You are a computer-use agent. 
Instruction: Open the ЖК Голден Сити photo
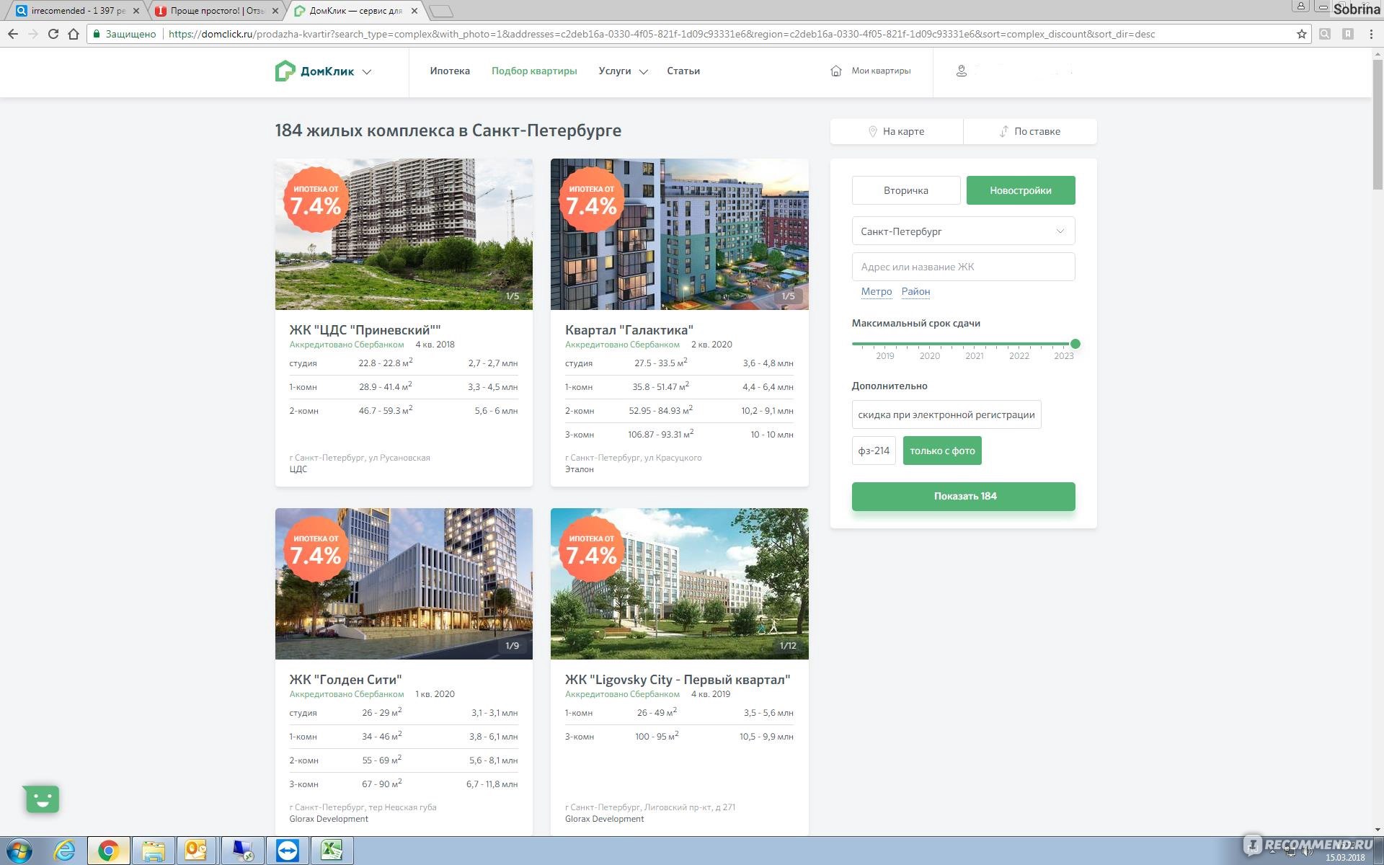tap(404, 584)
